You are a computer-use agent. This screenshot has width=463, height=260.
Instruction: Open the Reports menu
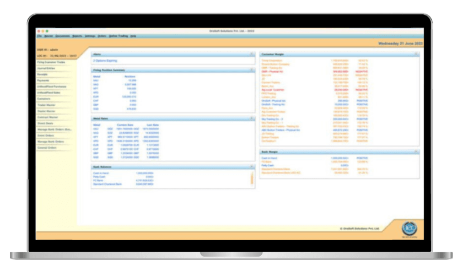point(77,36)
